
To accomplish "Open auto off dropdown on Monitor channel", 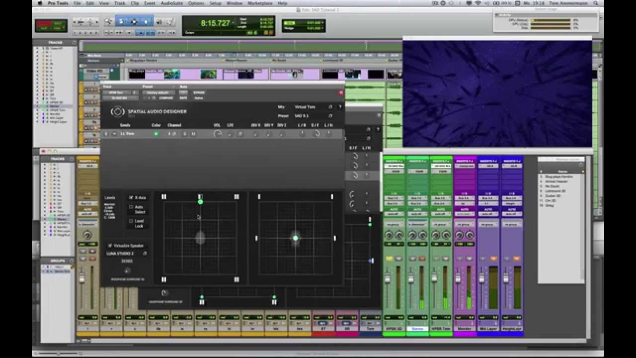I will [x=465, y=213].
